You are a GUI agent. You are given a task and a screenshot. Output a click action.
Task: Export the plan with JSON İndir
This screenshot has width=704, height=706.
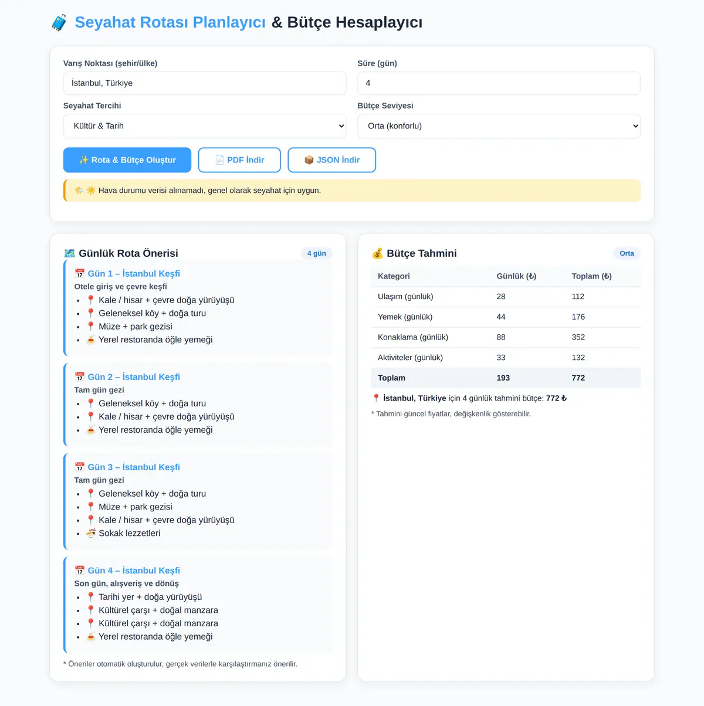pyautogui.click(x=332, y=160)
